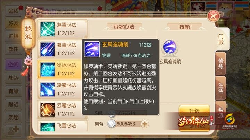Close the skills panel with the red X
This screenshot has height=140, width=250.
(213, 16)
